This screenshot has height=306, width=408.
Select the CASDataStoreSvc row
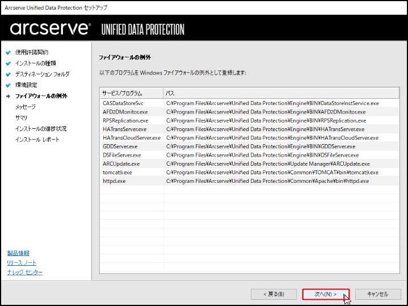pos(249,103)
